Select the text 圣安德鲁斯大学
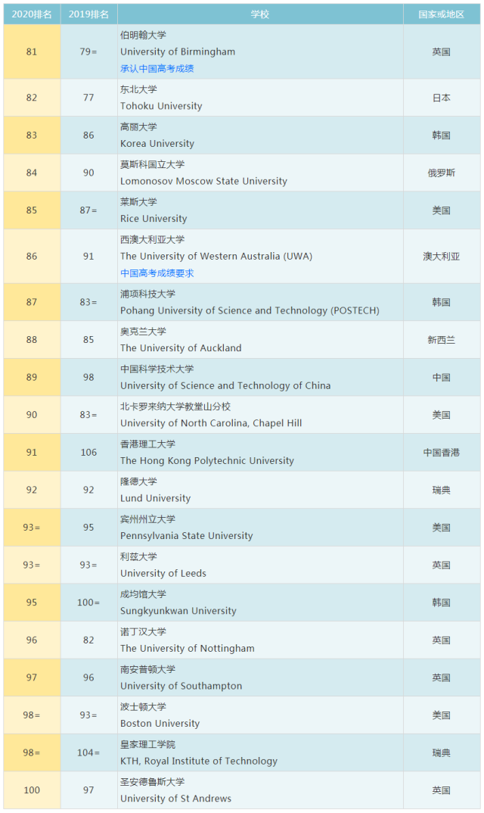 [x=152, y=782]
